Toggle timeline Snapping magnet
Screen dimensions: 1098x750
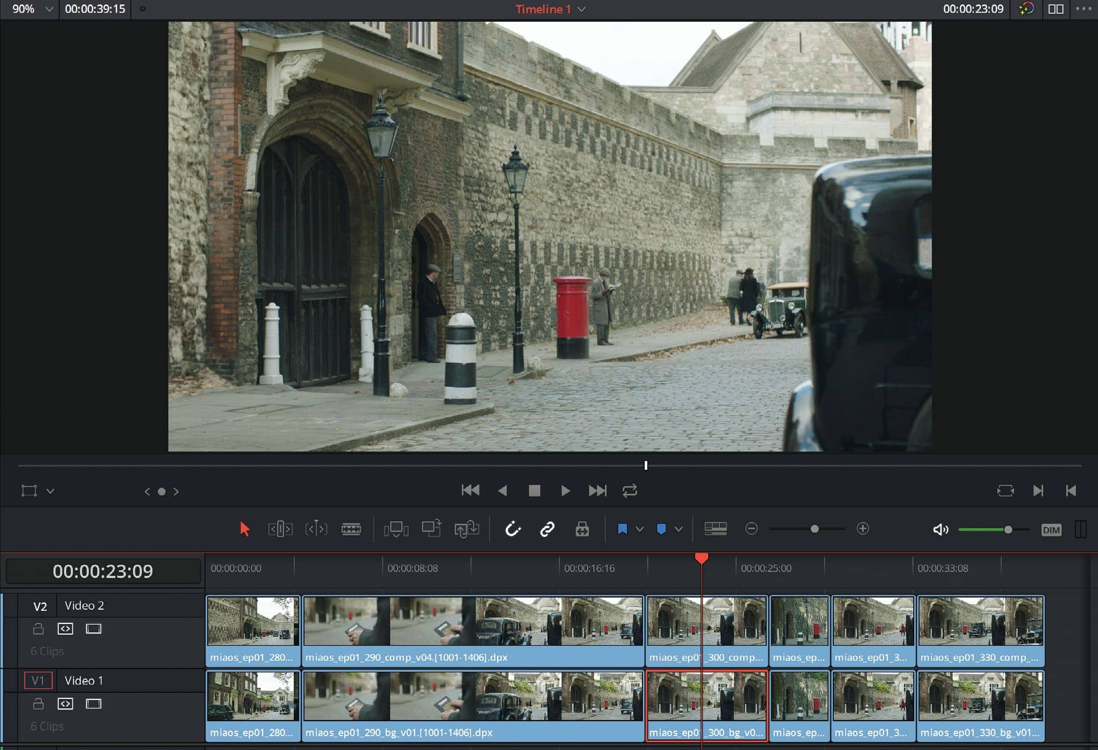tap(513, 529)
